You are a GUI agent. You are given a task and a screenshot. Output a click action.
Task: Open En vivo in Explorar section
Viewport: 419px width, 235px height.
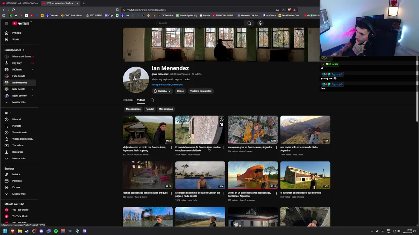tap(19, 187)
